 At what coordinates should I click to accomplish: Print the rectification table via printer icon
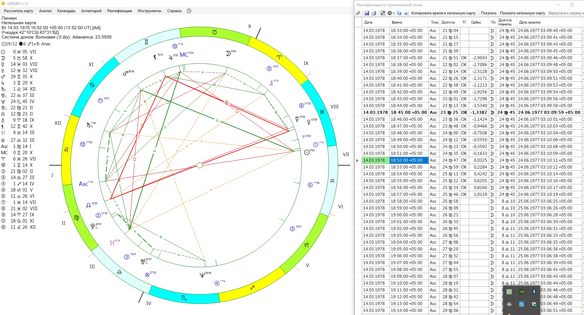pos(374,13)
